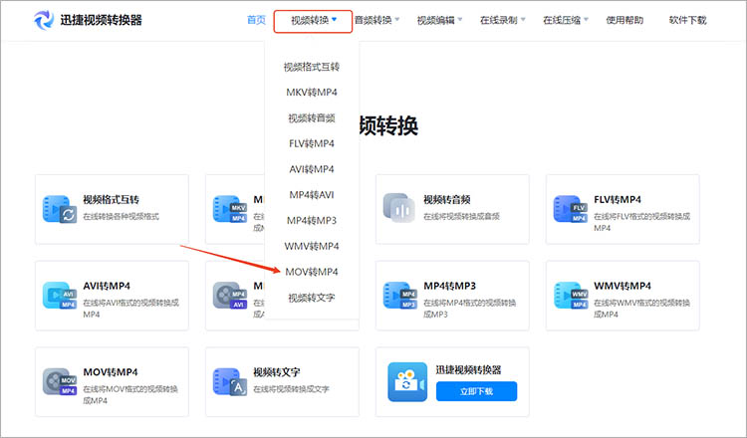Click the 在线将视频转换成音频 description
Image resolution: width=747 pixels, height=438 pixels.
(x=461, y=217)
